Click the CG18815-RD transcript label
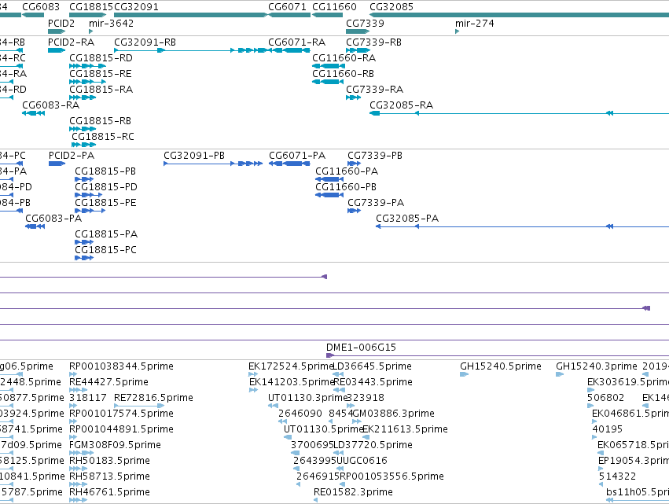Image resolution: width=669 pixels, height=504 pixels. (101, 58)
